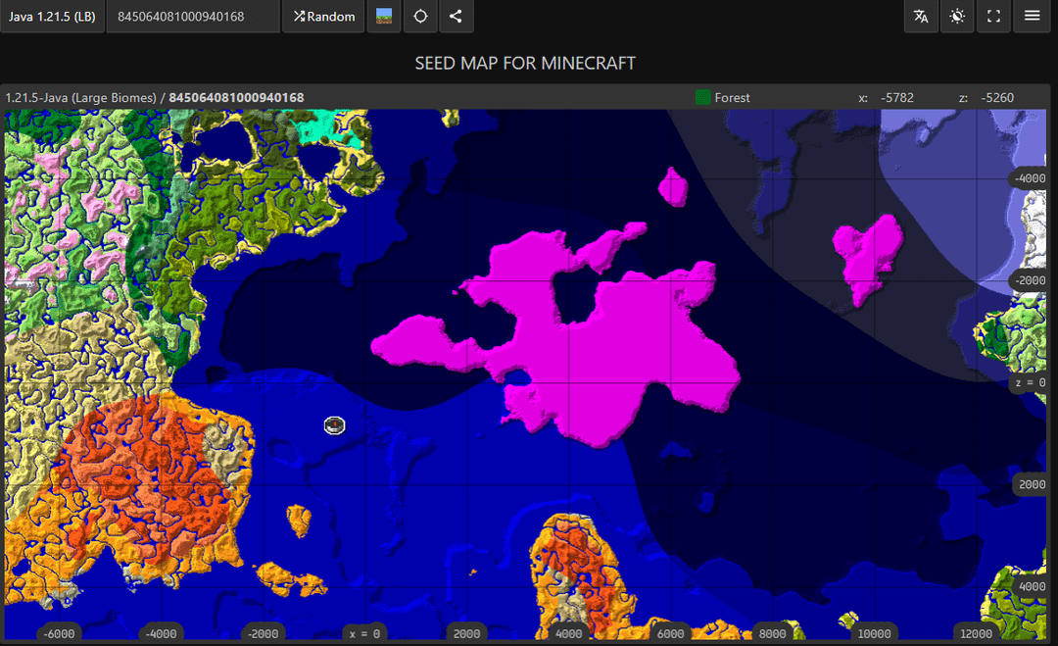Click the 'x = 0' axis label
The height and width of the screenshot is (646, 1058).
click(364, 633)
